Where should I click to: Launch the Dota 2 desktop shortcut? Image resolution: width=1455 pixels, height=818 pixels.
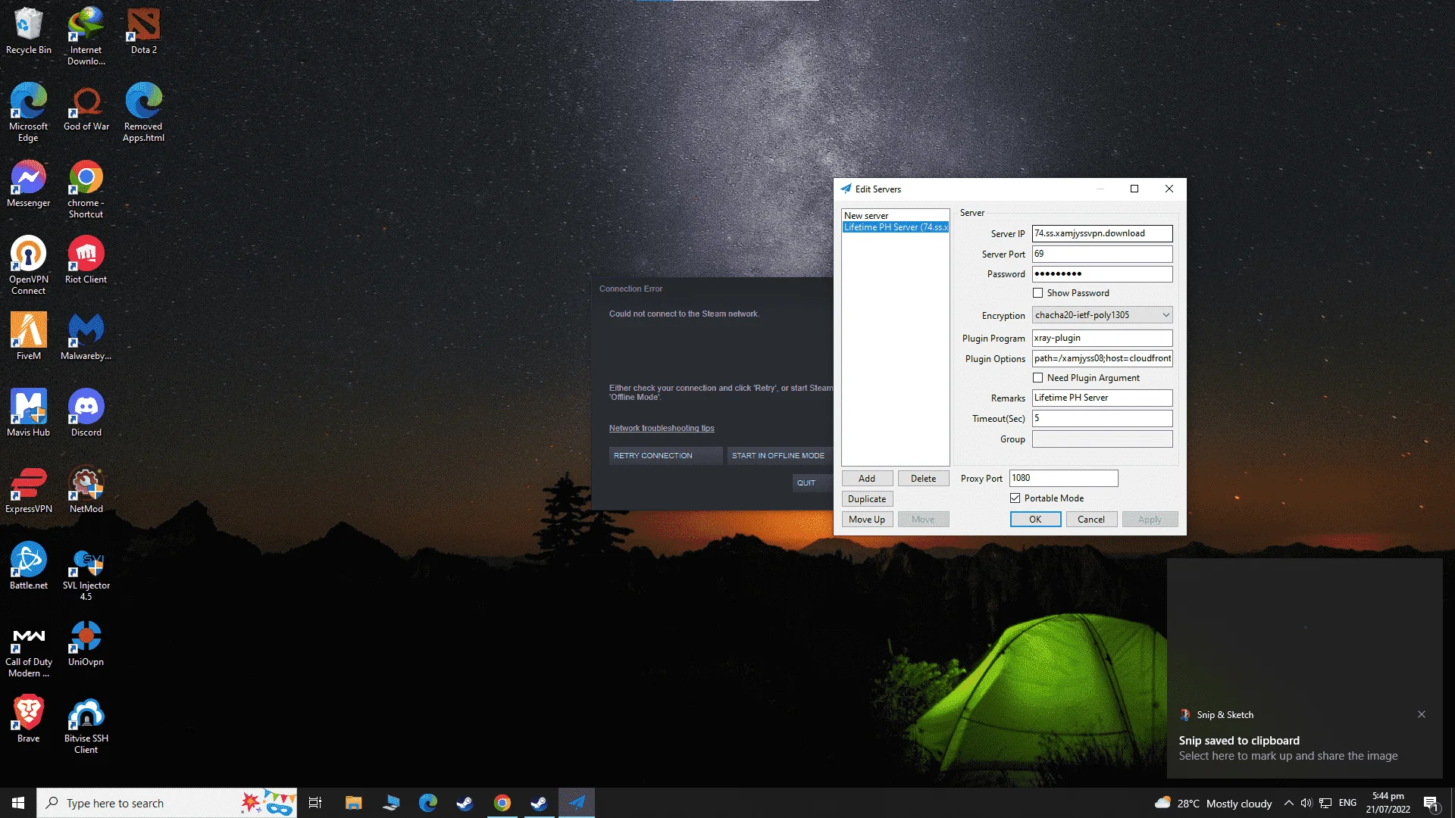pyautogui.click(x=143, y=30)
